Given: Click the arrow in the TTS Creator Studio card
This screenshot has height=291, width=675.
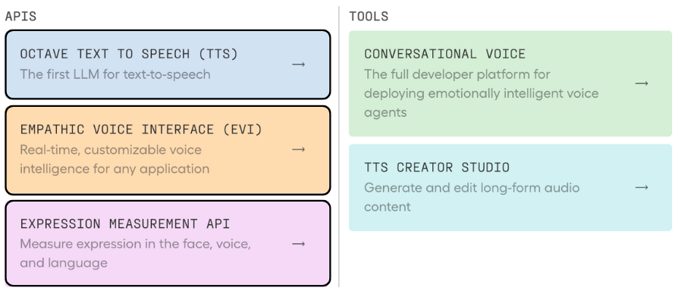Looking at the screenshot, I should 642,187.
